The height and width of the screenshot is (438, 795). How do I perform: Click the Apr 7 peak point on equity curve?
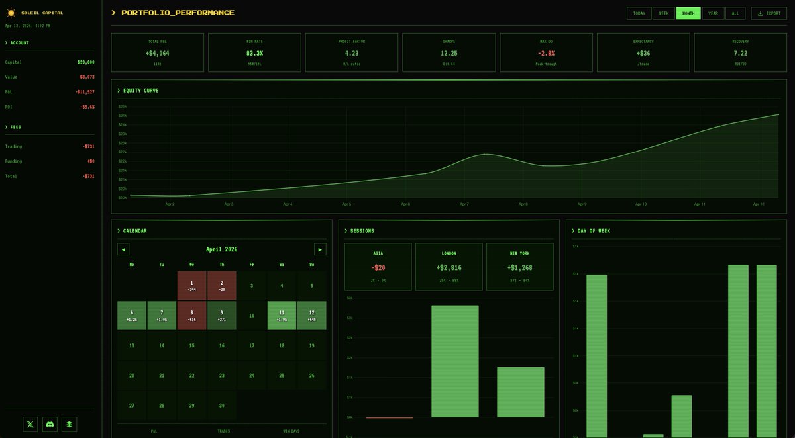pyautogui.click(x=484, y=154)
